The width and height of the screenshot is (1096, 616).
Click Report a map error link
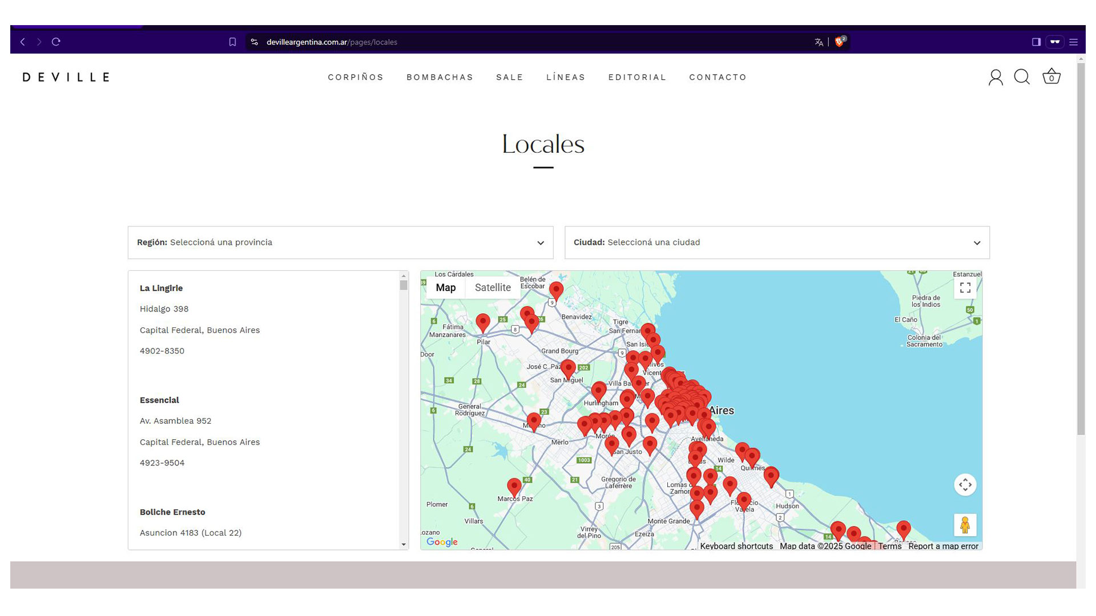point(943,546)
